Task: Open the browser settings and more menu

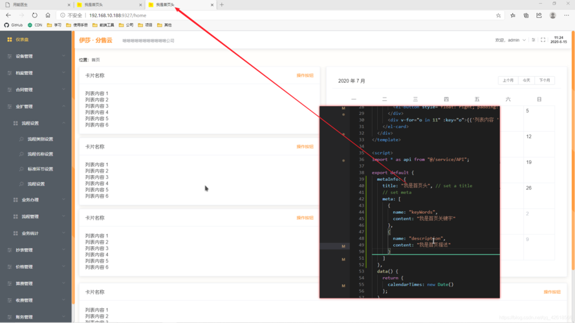Action: click(x=567, y=16)
